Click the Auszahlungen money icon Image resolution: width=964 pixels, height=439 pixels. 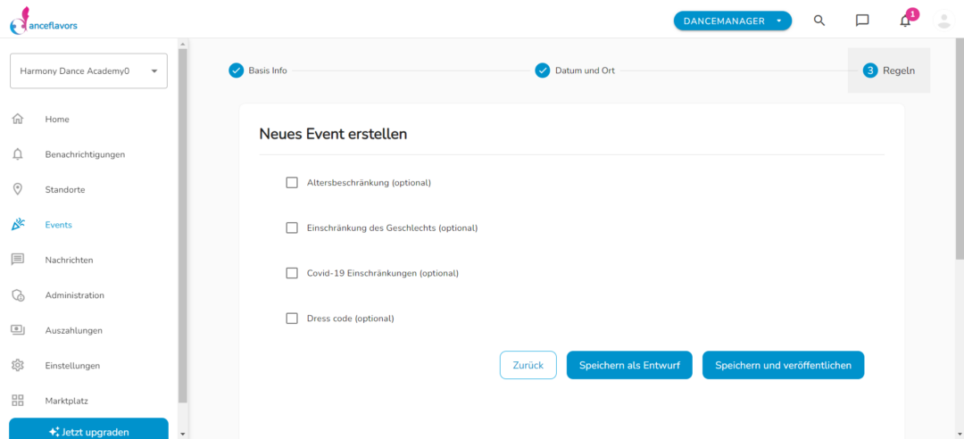(x=18, y=330)
